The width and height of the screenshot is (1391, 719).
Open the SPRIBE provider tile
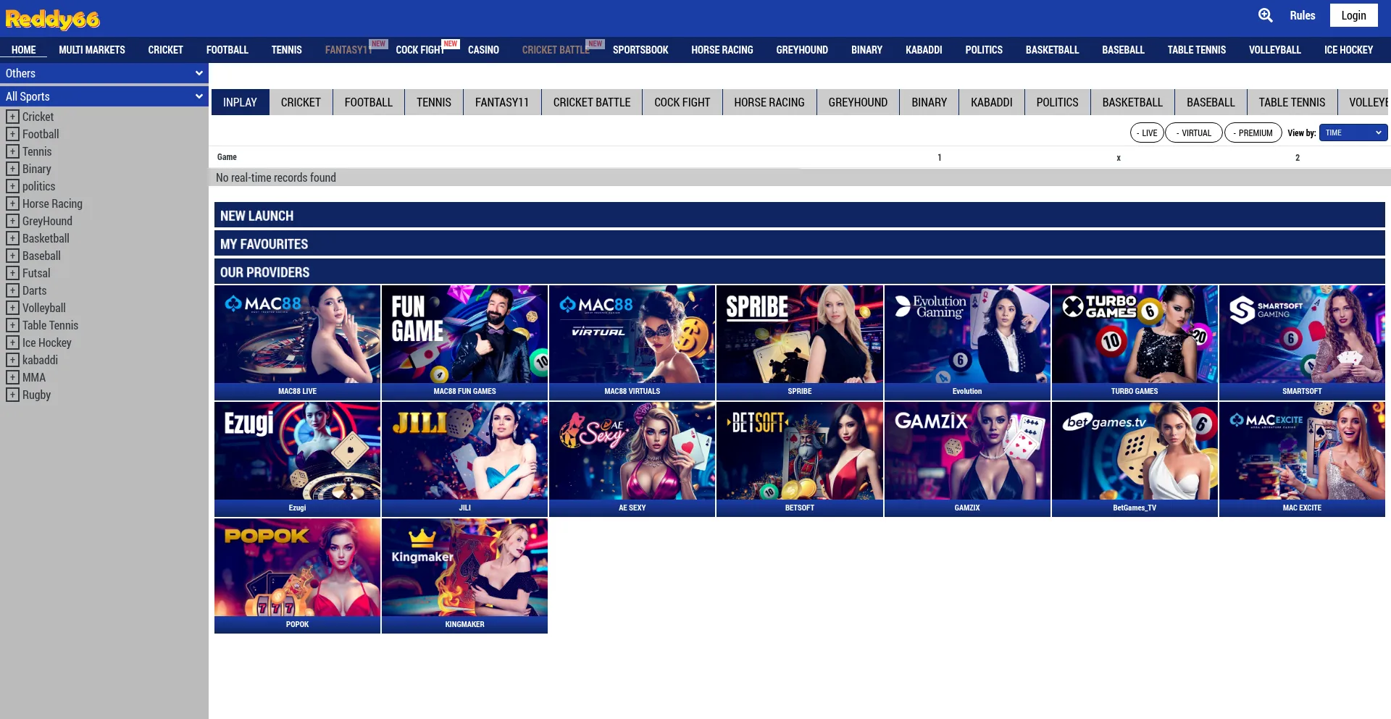[800, 342]
